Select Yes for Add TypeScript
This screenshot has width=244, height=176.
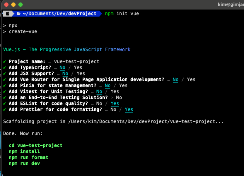click(78, 68)
